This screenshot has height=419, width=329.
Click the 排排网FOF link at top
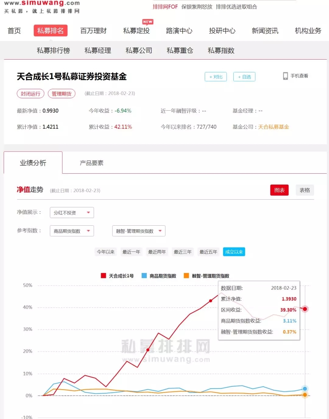coord(165,7)
